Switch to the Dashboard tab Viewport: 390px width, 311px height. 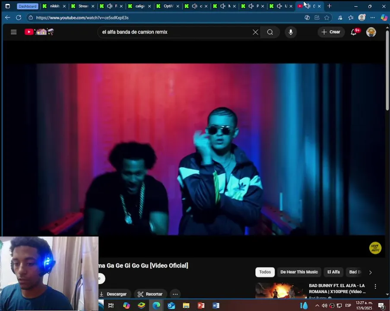(x=28, y=6)
